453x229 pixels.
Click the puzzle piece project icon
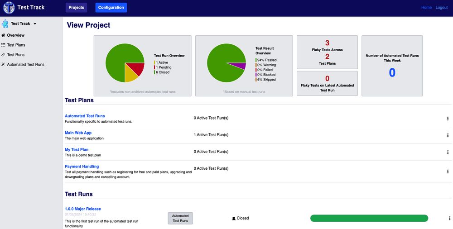[5, 24]
